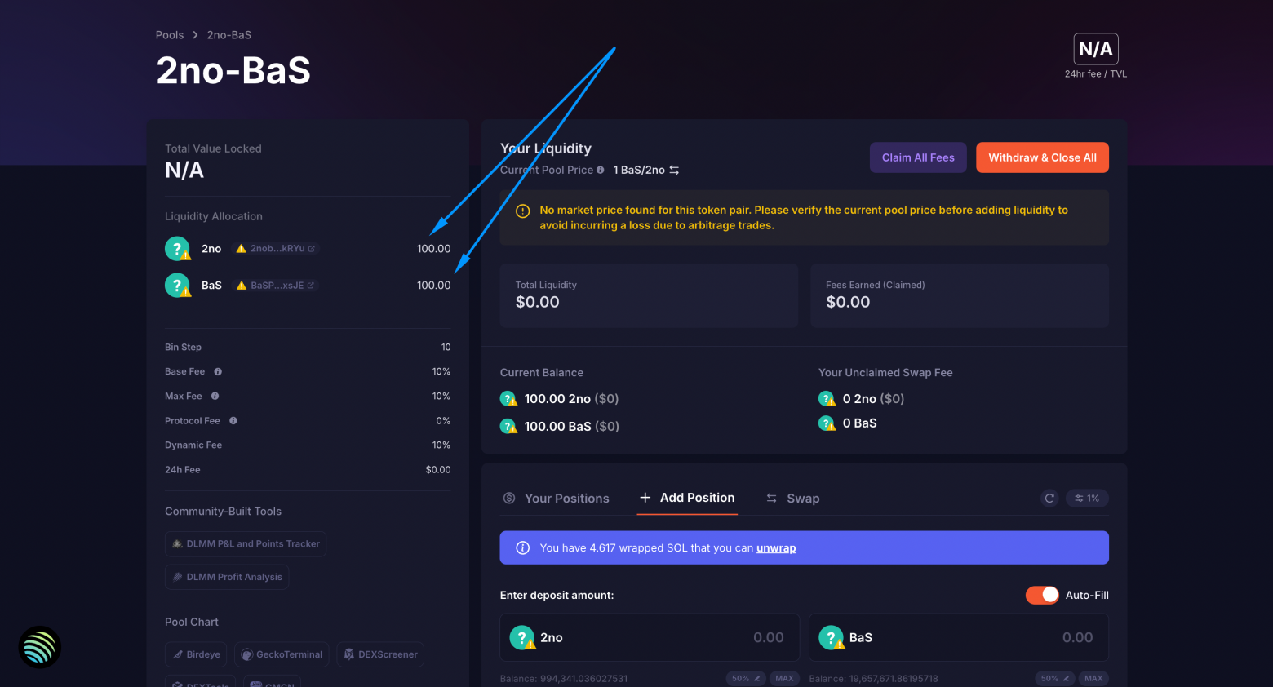Open the 1% slippage setting control
The image size is (1273, 687).
pos(1087,498)
